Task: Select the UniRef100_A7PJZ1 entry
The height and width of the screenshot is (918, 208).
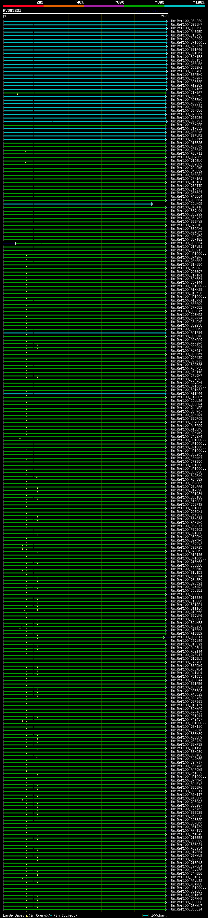Action: tap(186, 46)
